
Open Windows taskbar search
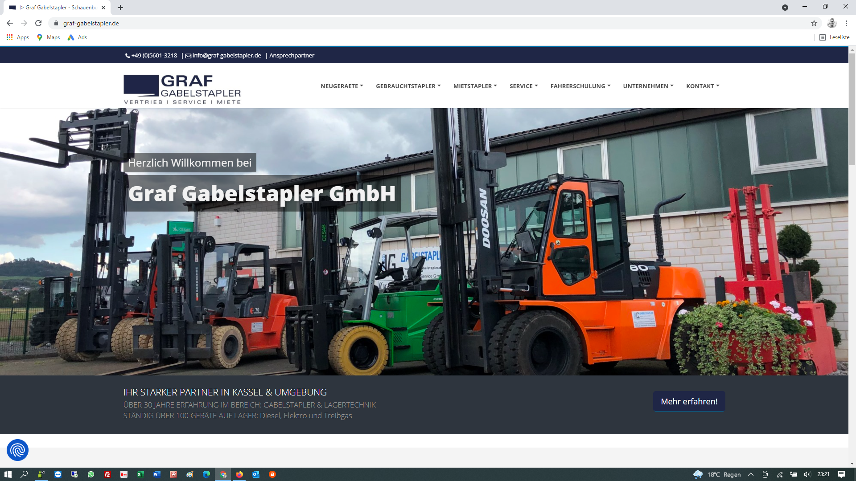(25, 474)
